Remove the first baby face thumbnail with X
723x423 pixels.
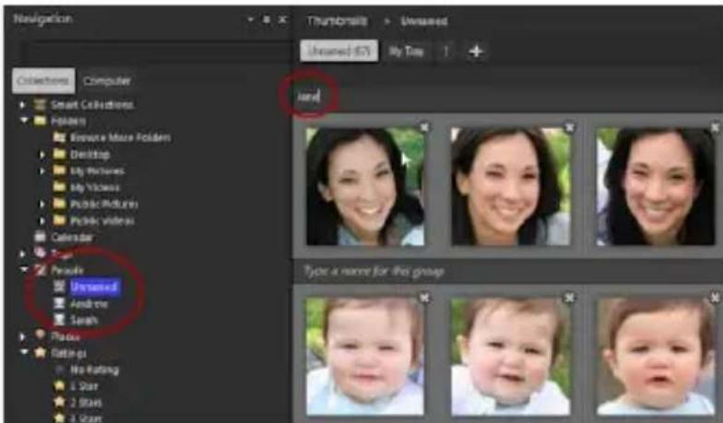424,298
